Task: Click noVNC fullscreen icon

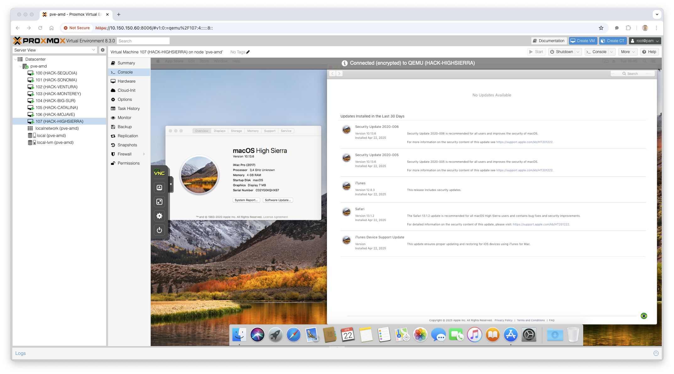Action: tap(159, 202)
